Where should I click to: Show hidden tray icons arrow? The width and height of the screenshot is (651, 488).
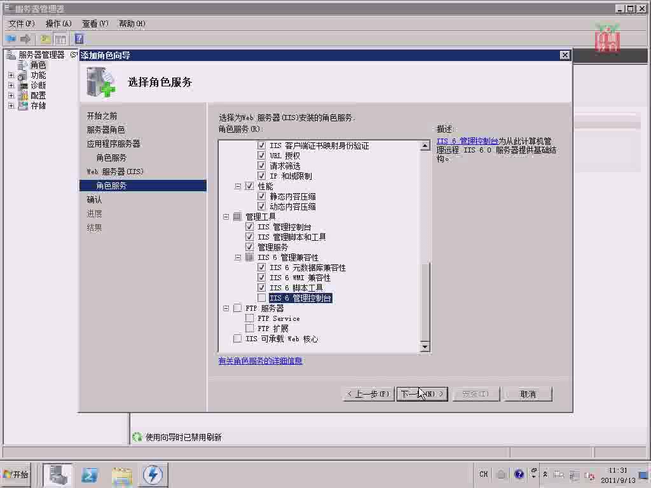(x=545, y=474)
